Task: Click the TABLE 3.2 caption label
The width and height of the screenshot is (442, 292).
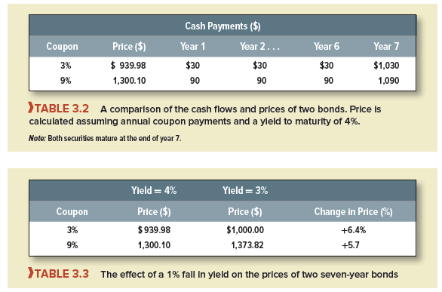Action: pos(61,109)
